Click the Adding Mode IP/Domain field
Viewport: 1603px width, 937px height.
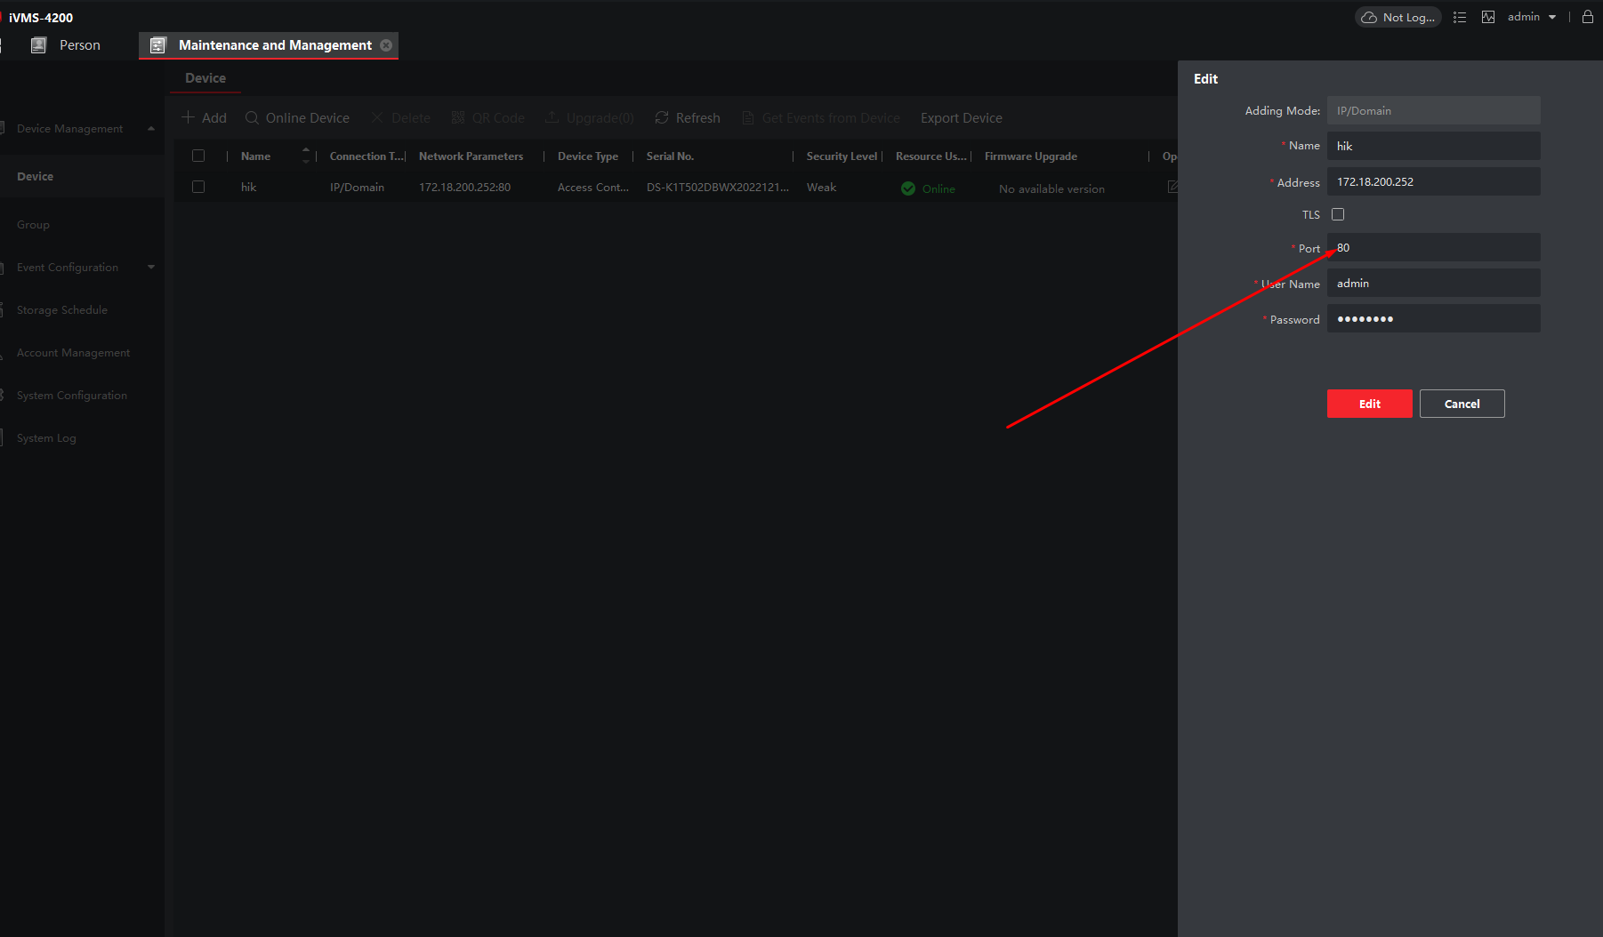pos(1433,110)
